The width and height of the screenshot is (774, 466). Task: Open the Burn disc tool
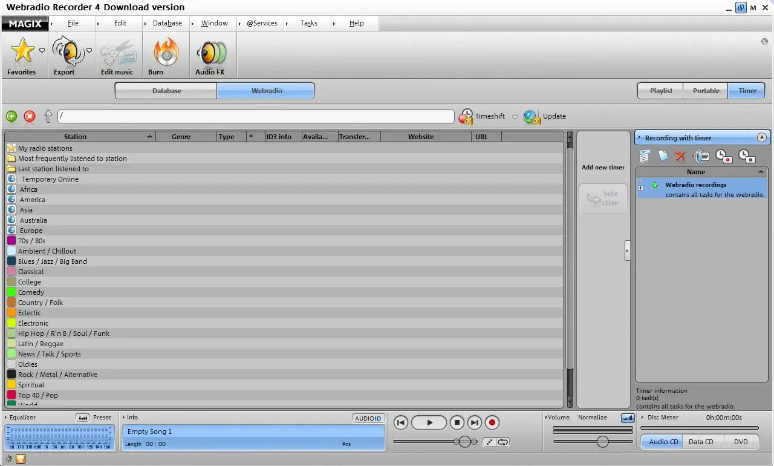(165, 51)
